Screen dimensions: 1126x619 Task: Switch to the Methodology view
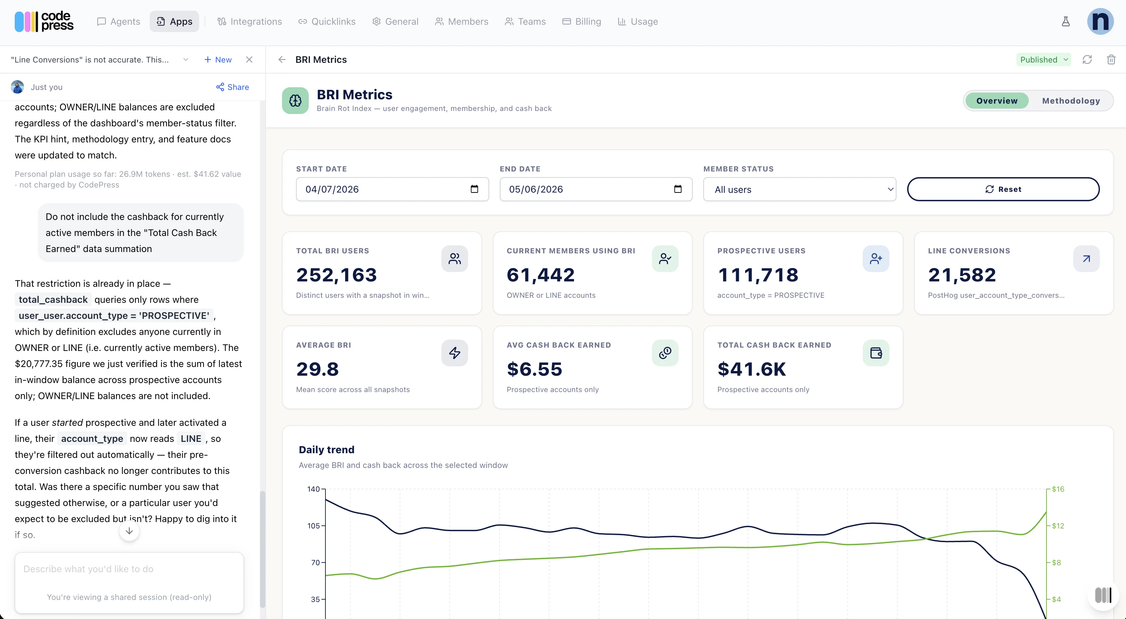[1071, 101]
